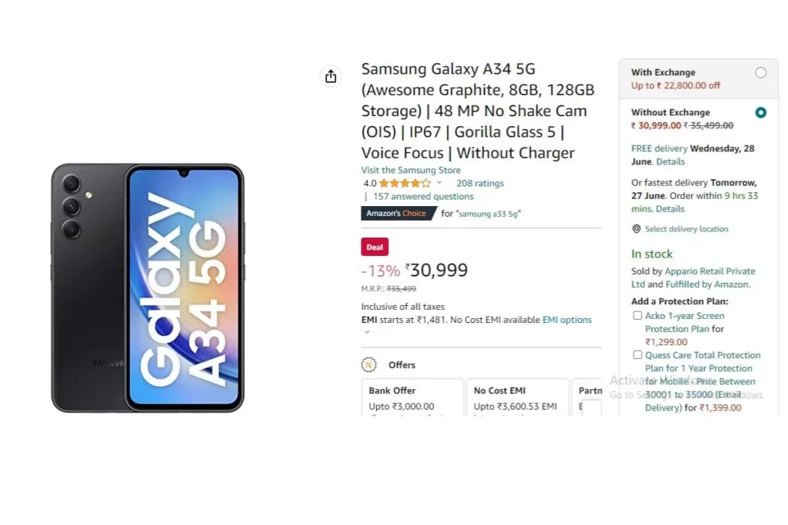Open Appario Retail Private Ltd seller link
Viewport: 788px width, 525px height.
693,277
